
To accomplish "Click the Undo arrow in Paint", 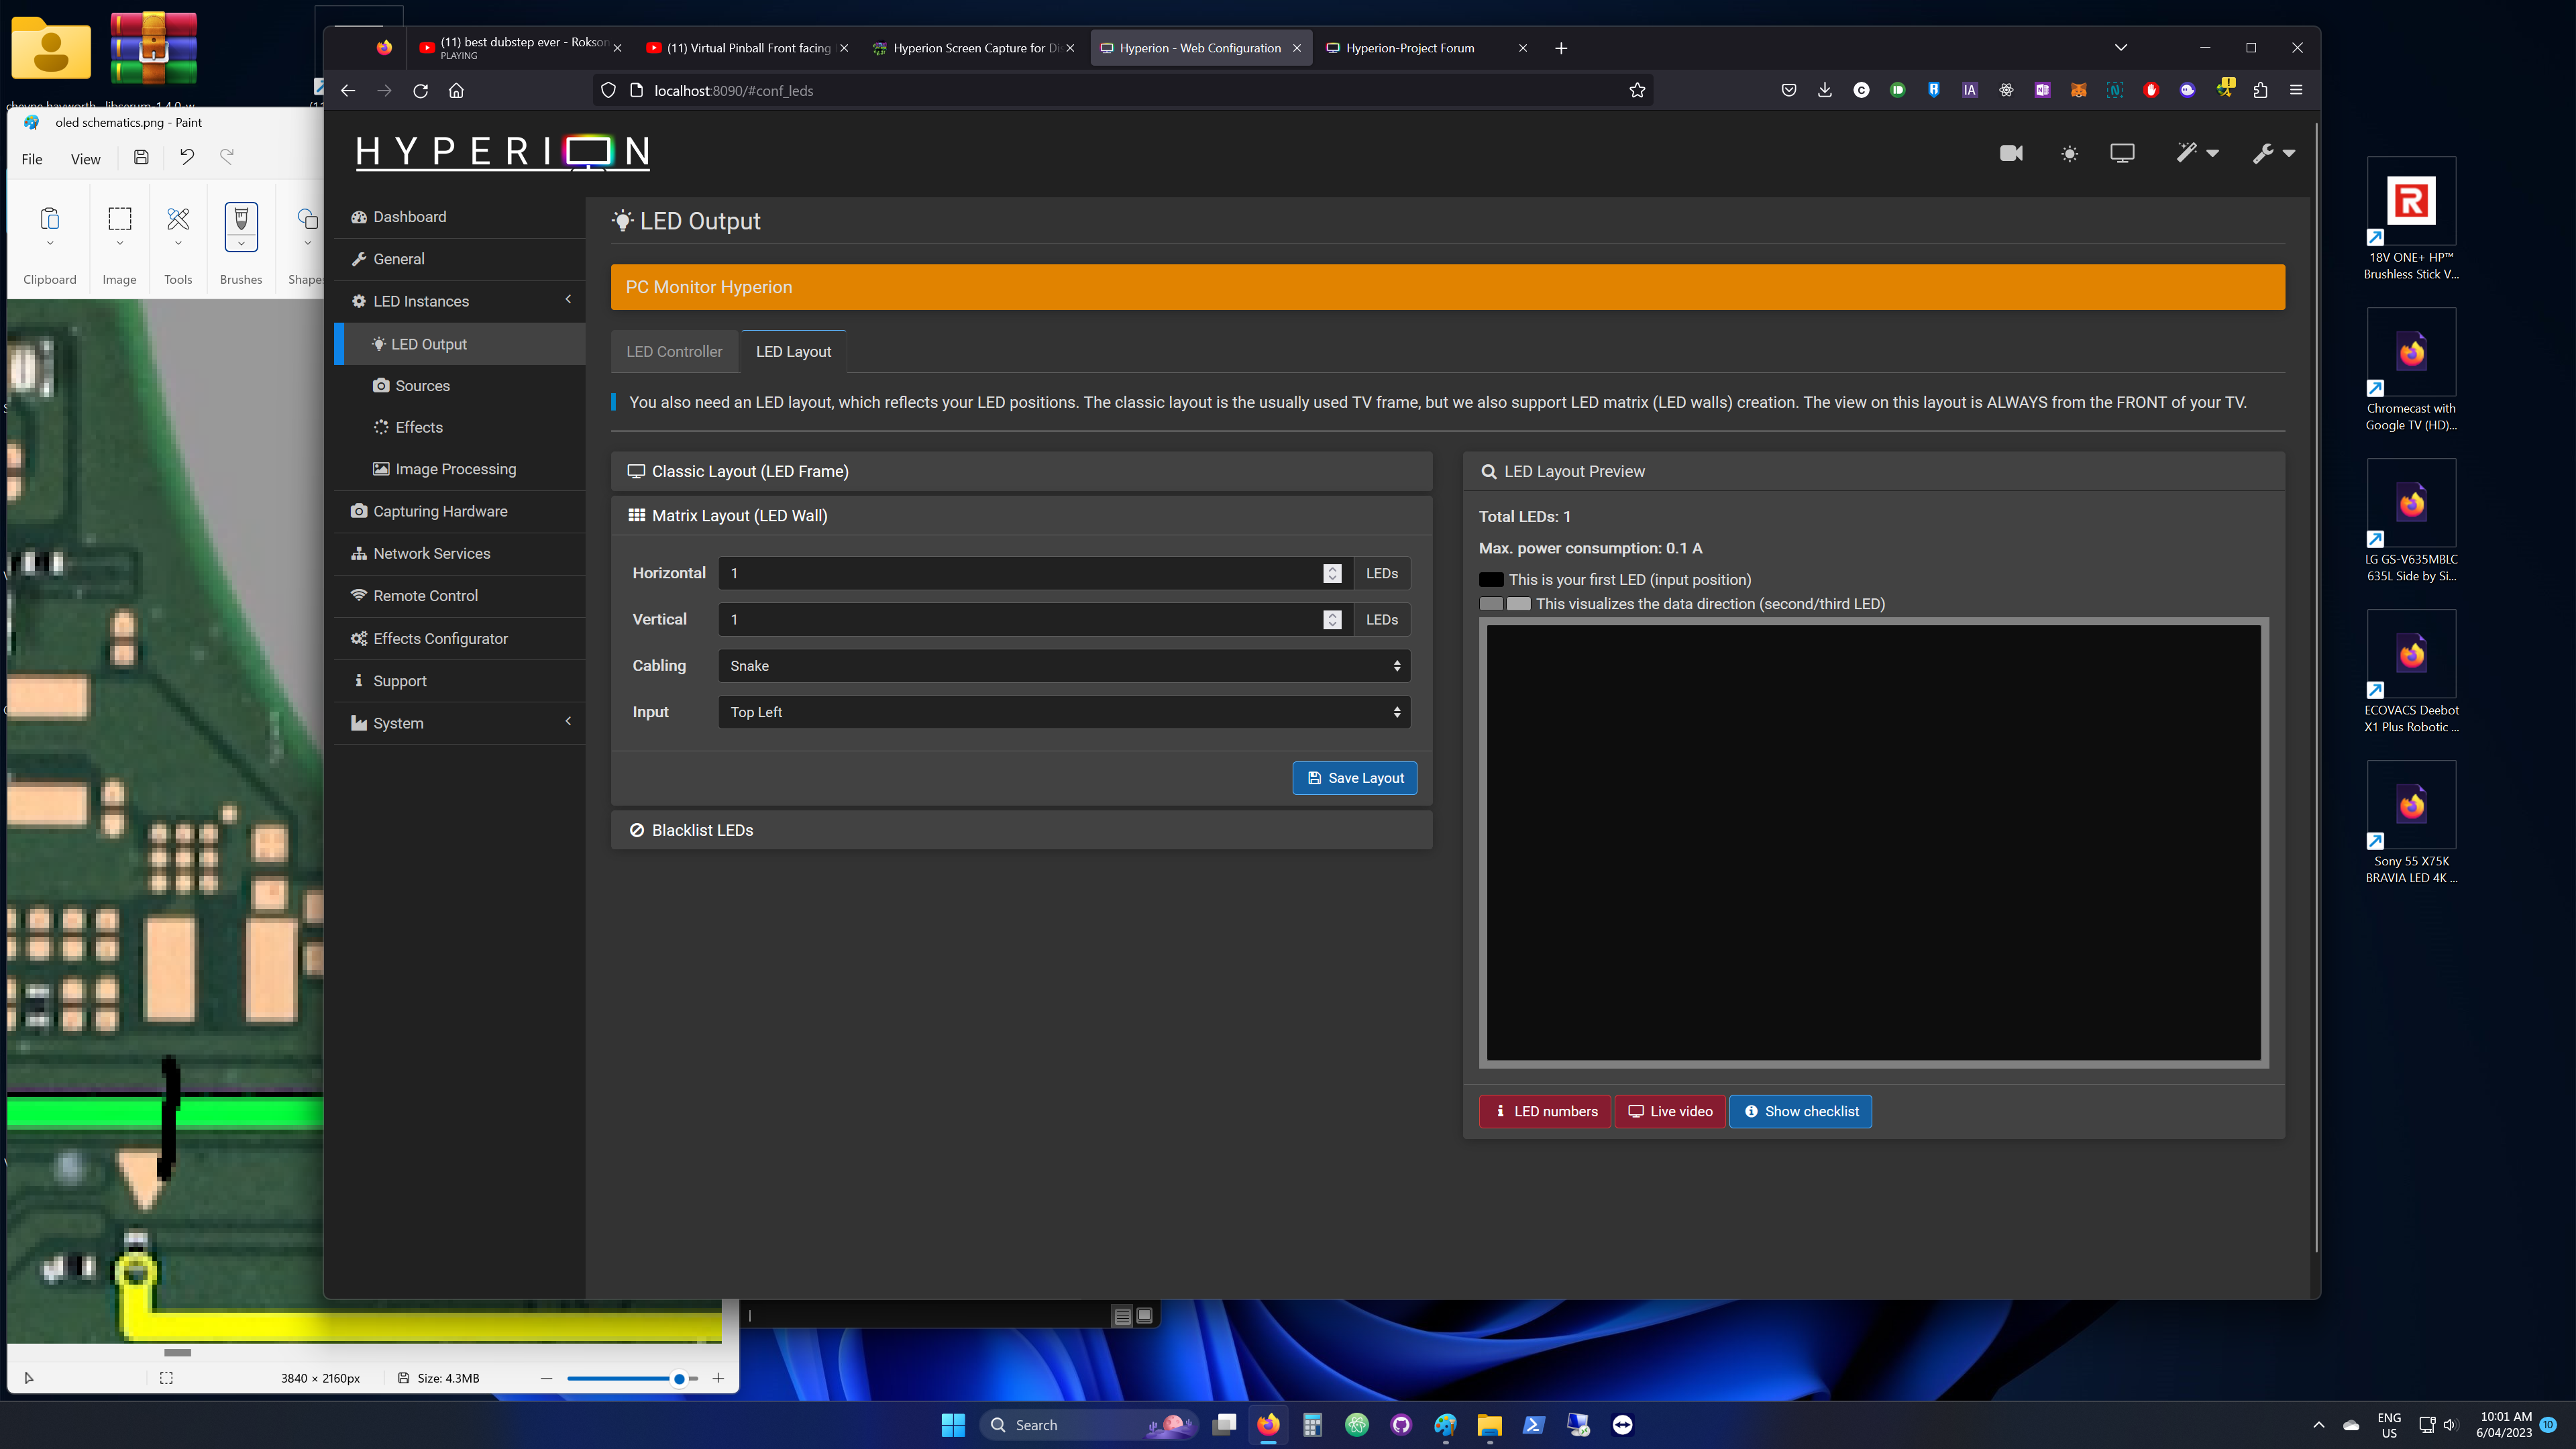I will coord(187,157).
